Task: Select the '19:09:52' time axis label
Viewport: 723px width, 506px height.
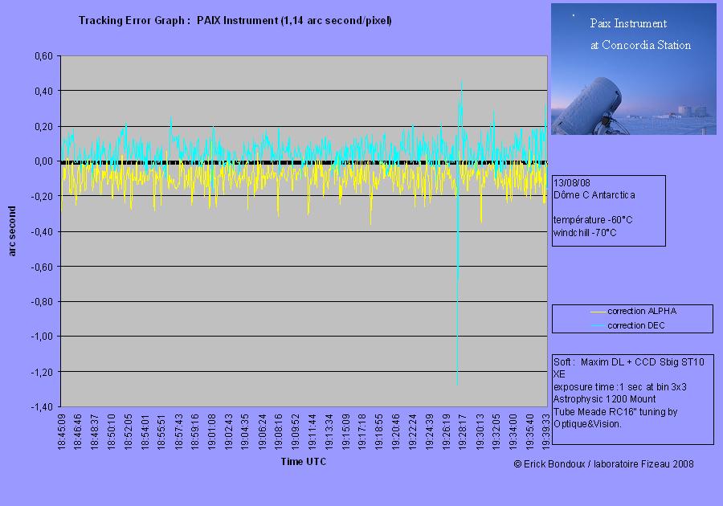Action: [x=296, y=431]
